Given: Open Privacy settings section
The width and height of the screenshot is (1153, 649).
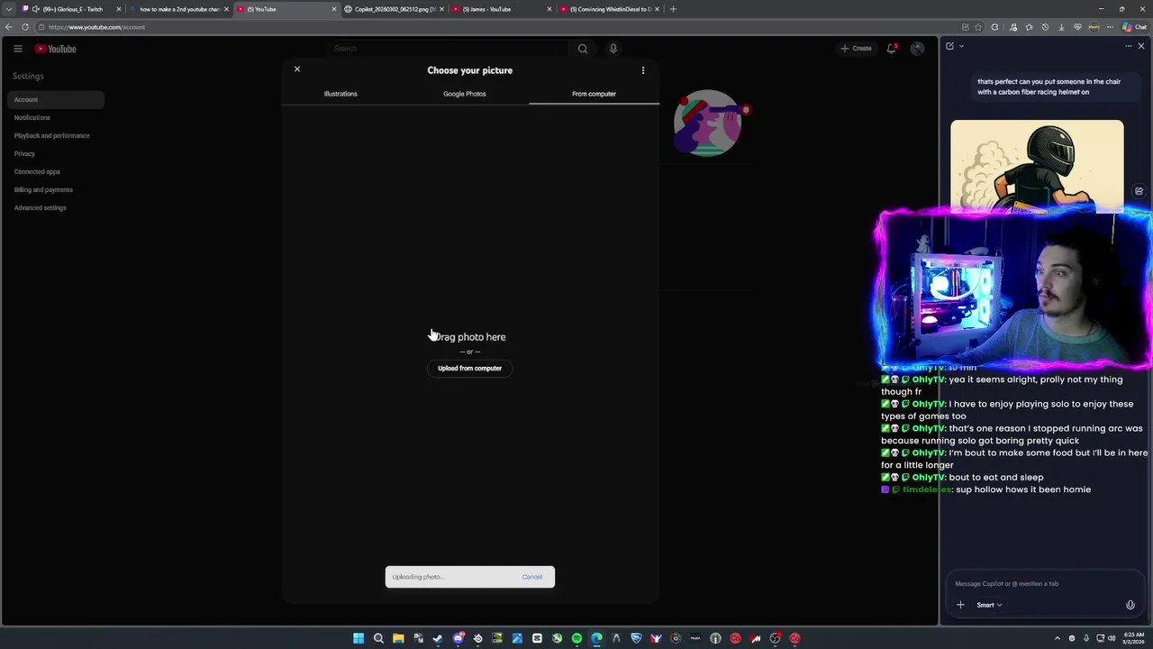Looking at the screenshot, I should [24, 153].
